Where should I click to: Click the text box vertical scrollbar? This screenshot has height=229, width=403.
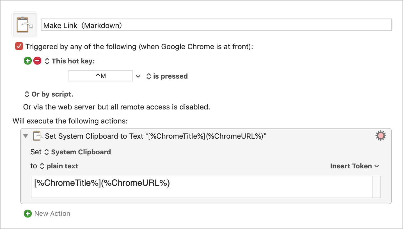coord(377,187)
